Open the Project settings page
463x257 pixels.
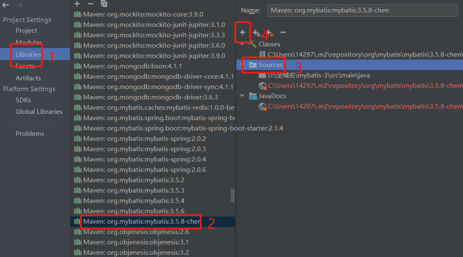point(26,30)
